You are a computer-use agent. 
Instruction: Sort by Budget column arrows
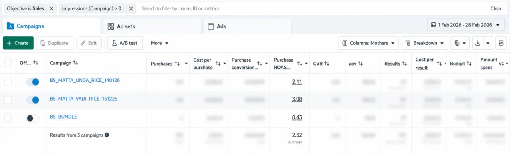click(469, 64)
